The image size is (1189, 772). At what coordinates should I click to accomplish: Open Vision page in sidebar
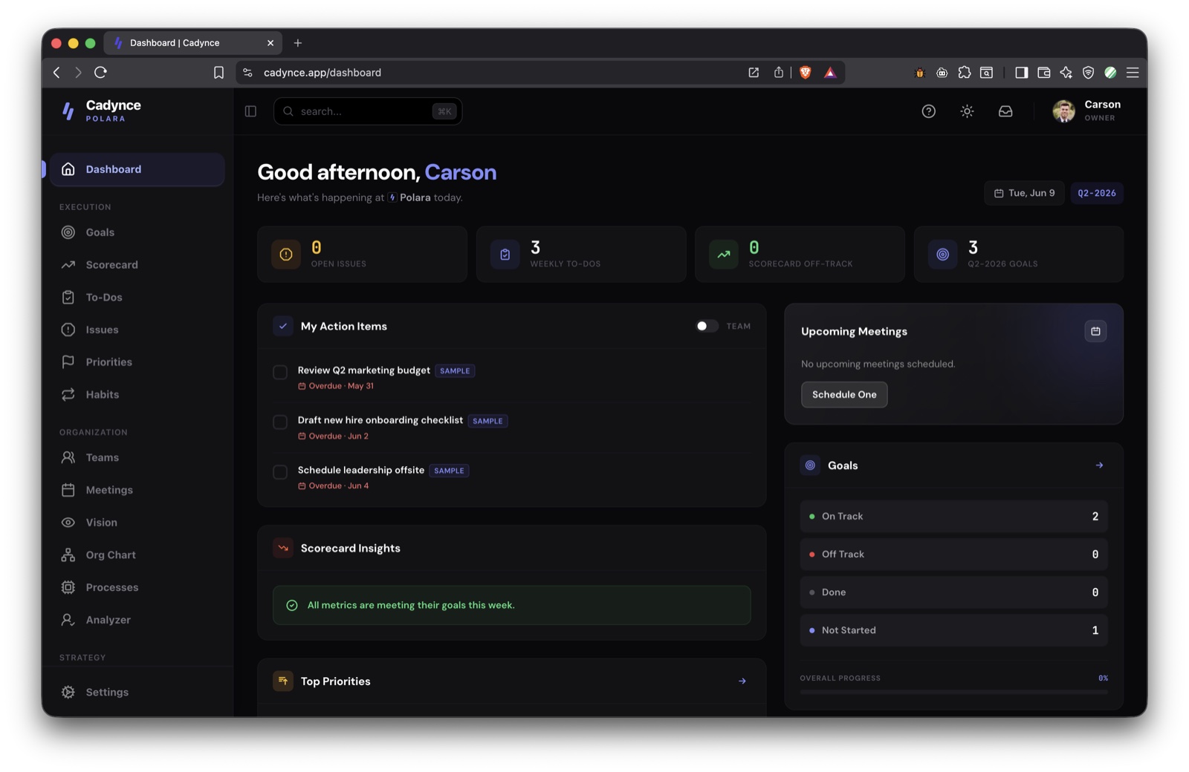point(137,523)
